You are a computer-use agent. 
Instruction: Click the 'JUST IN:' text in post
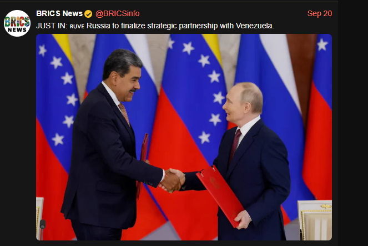point(52,26)
